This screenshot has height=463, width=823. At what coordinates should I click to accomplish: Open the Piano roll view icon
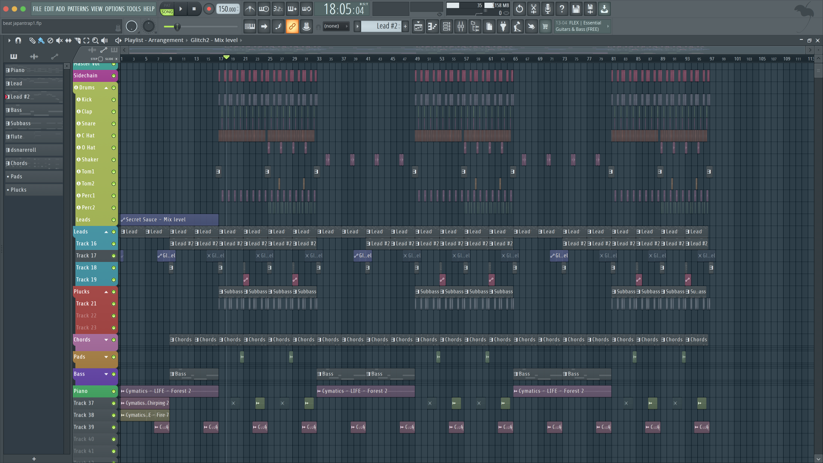tap(433, 27)
